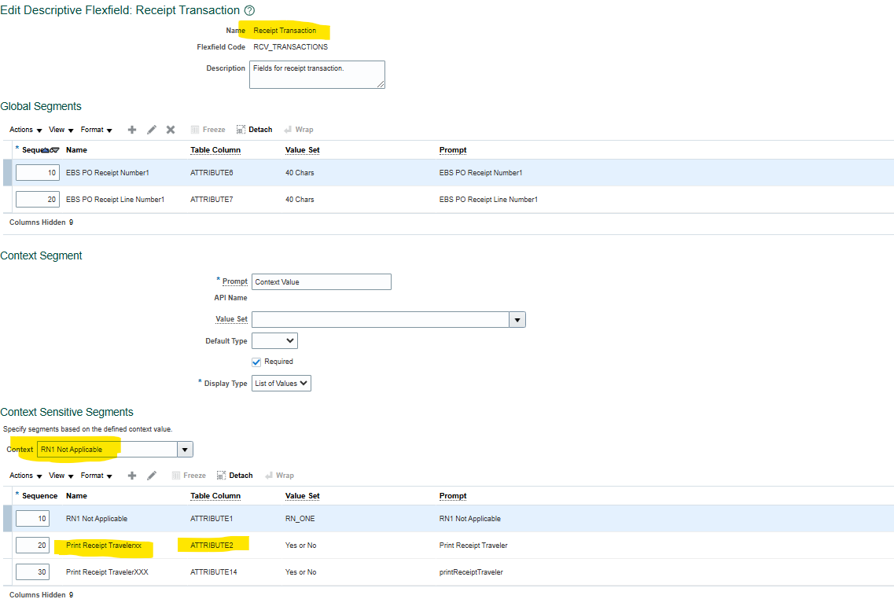Sort by Prompt header in Context Sensitive Segments
The image size is (894, 599).
pos(453,496)
